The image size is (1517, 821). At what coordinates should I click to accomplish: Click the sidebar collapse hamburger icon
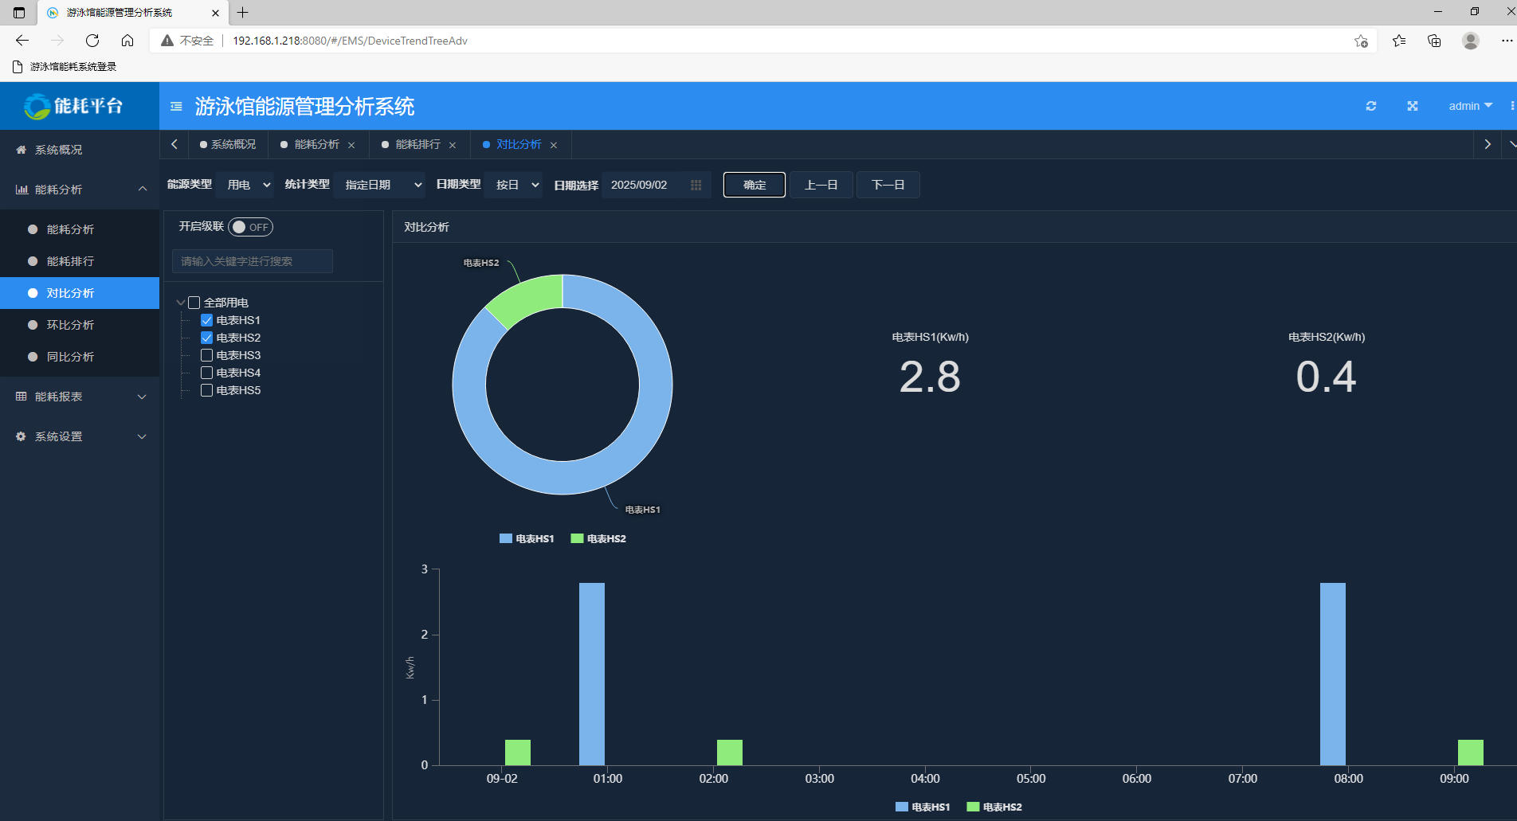[176, 106]
